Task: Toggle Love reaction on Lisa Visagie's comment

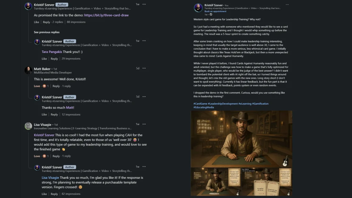Action: click(37, 156)
